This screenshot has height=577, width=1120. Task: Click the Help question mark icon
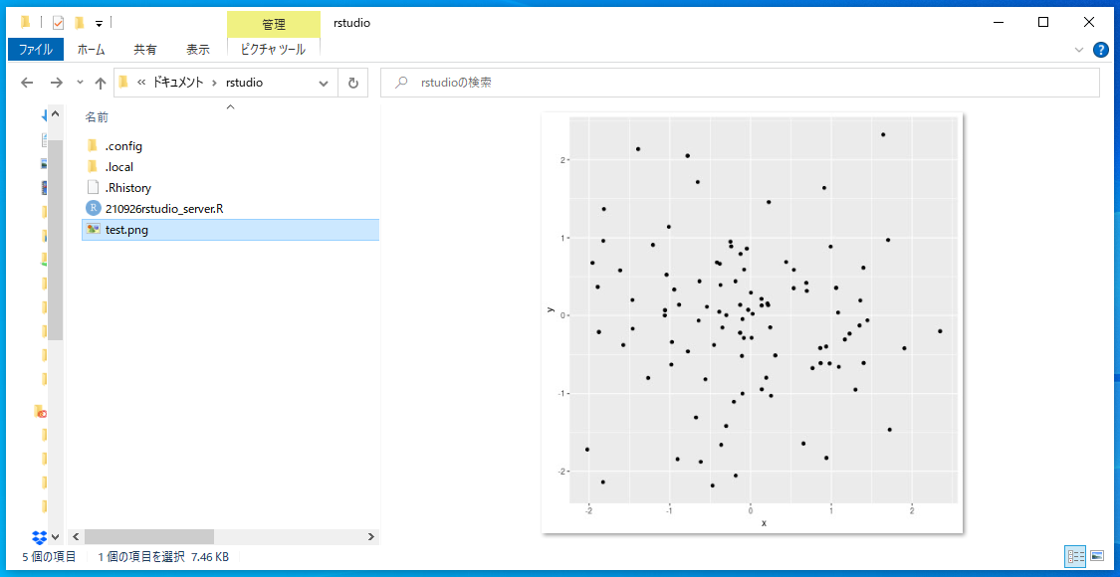[x=1101, y=50]
